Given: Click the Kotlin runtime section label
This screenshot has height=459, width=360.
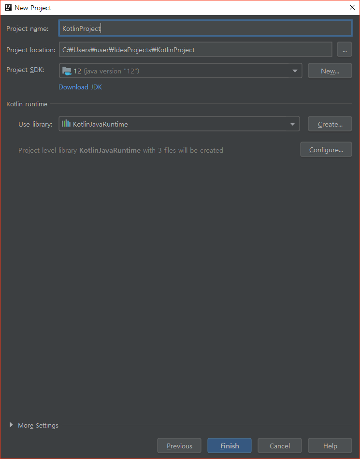Looking at the screenshot, I should (27, 104).
